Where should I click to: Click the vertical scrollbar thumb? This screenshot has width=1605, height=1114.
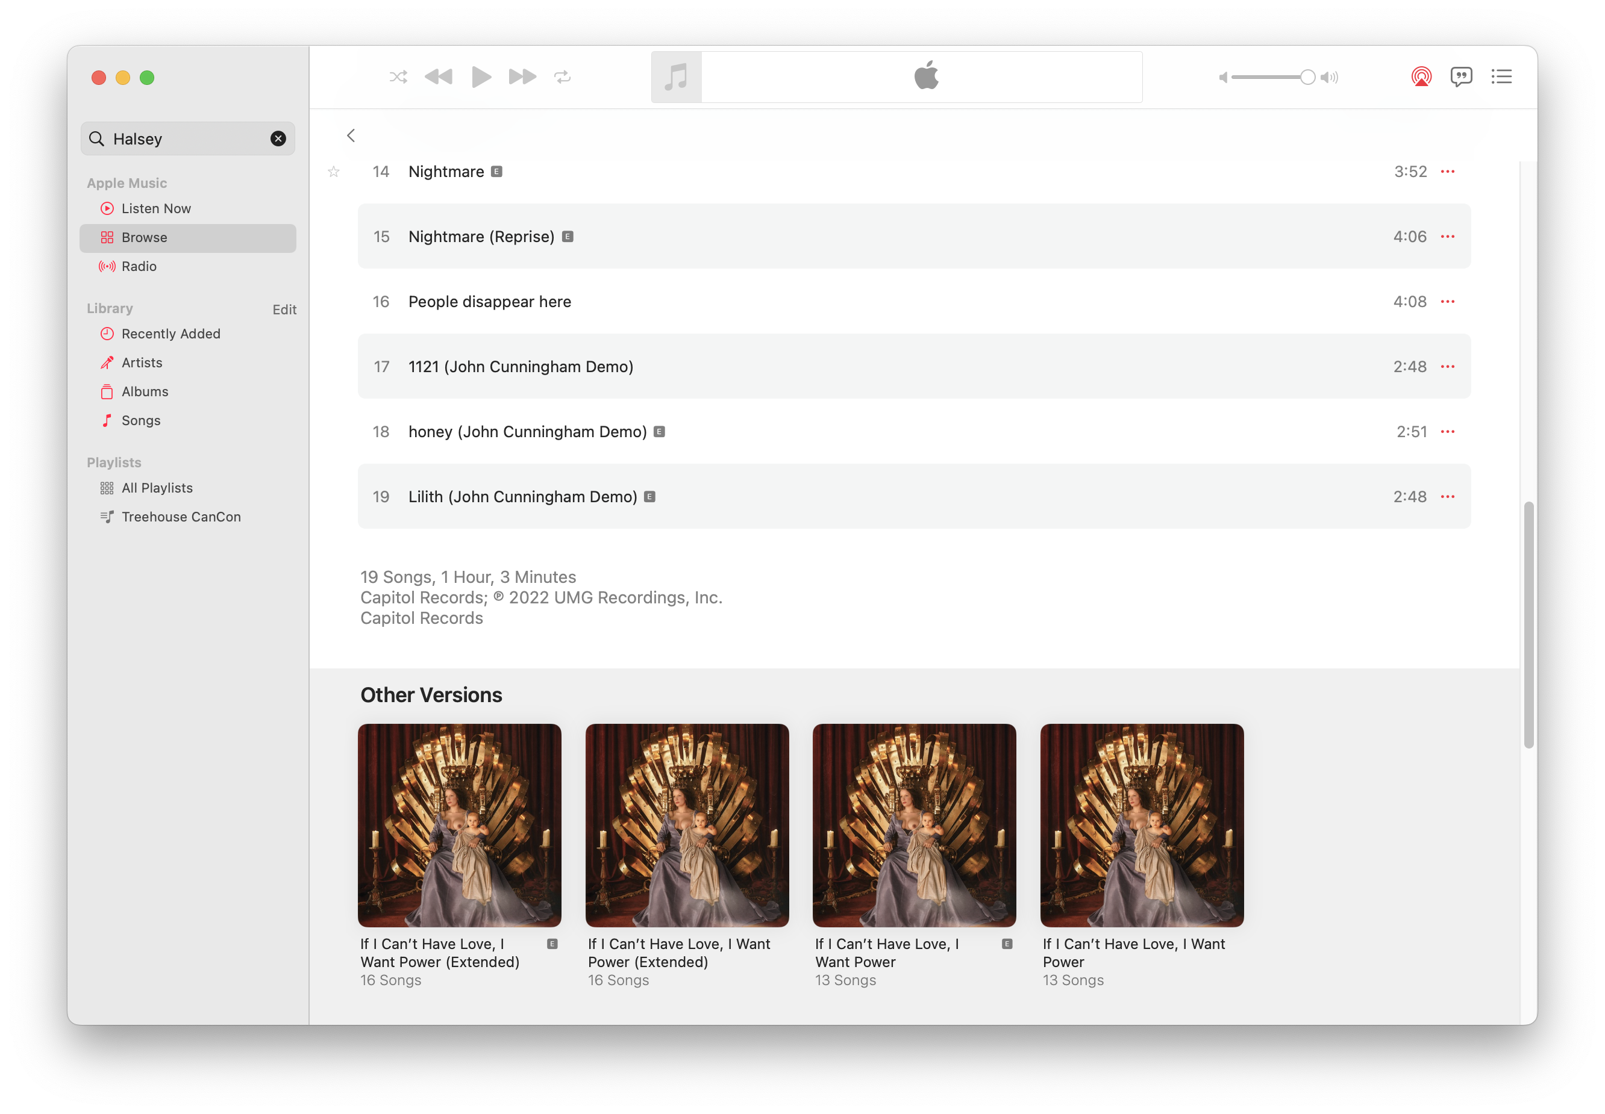[1528, 624]
